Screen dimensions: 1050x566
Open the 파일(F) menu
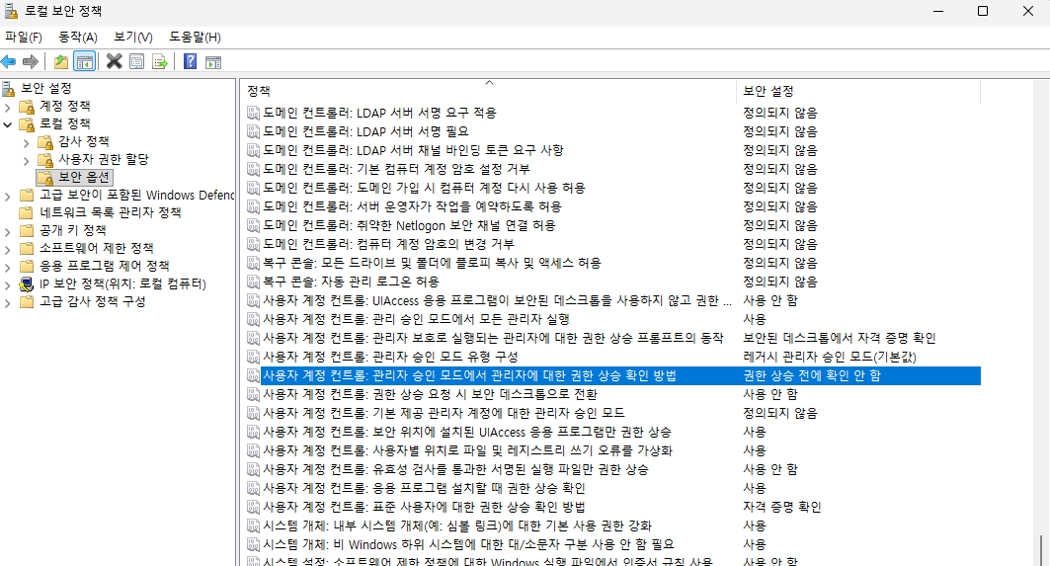click(x=24, y=37)
